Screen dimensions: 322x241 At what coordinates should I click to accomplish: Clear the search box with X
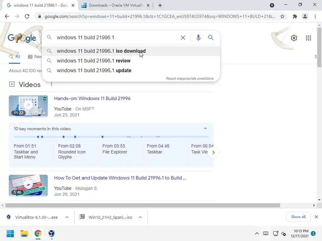click(x=183, y=38)
